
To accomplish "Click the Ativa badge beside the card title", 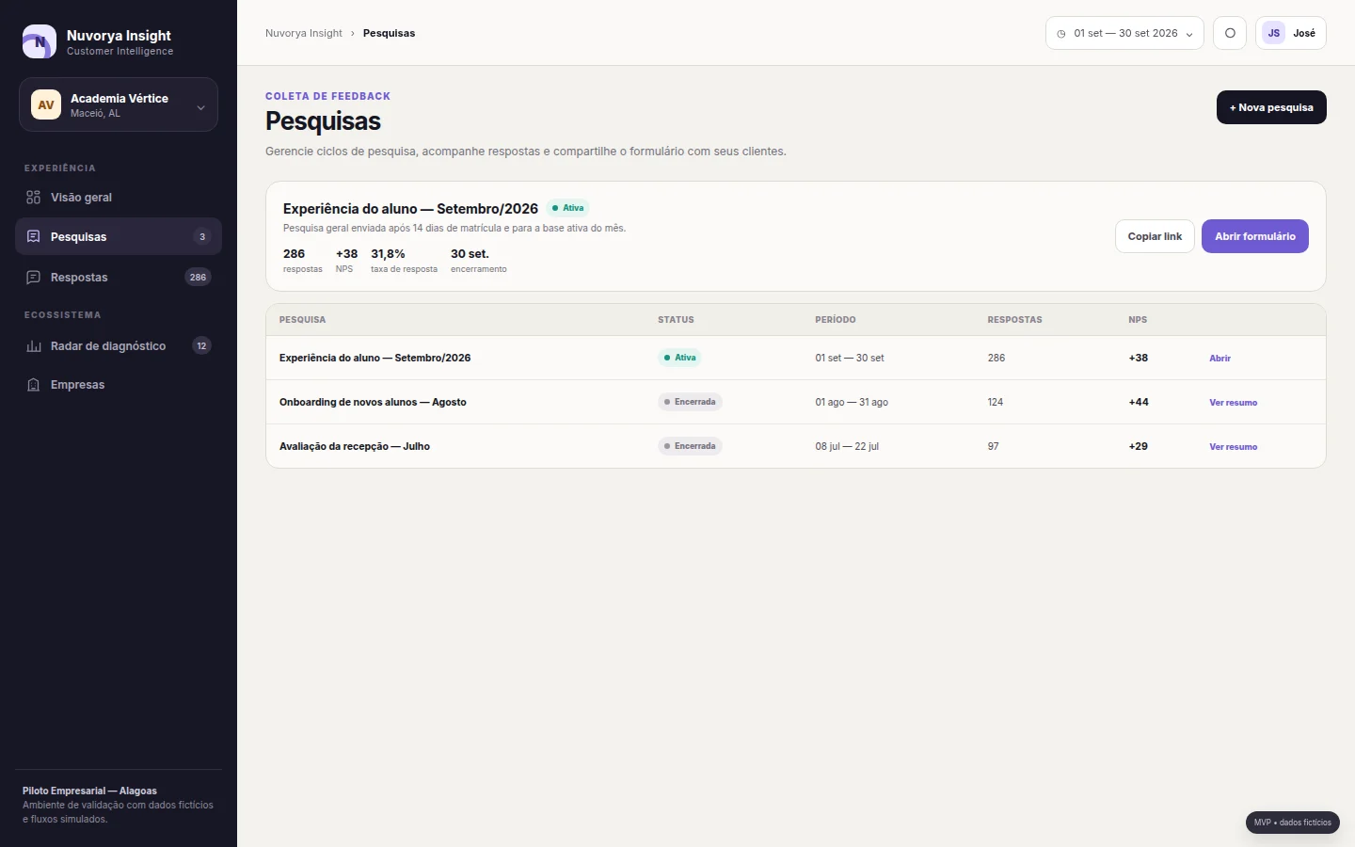I will 568,208.
